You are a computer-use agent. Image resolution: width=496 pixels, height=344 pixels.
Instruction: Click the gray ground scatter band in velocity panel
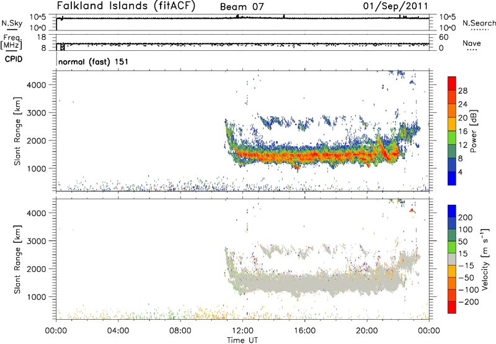coord(316,283)
